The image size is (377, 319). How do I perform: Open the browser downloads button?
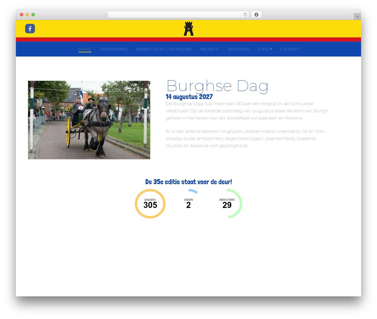click(x=256, y=15)
